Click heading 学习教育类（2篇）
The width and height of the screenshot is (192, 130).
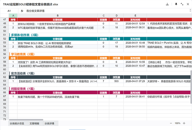[23, 54]
